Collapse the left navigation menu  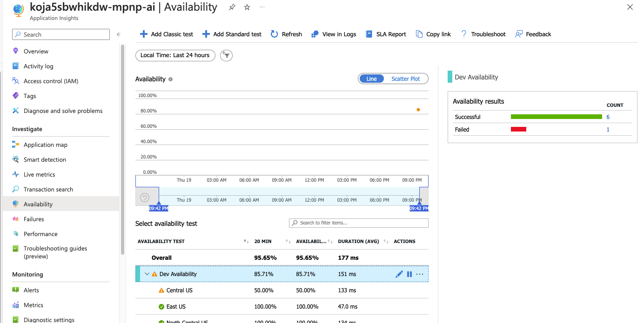click(x=118, y=34)
